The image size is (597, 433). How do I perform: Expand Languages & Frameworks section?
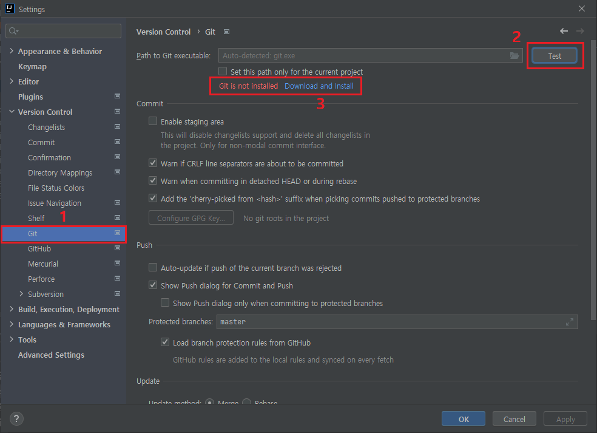[x=12, y=324]
